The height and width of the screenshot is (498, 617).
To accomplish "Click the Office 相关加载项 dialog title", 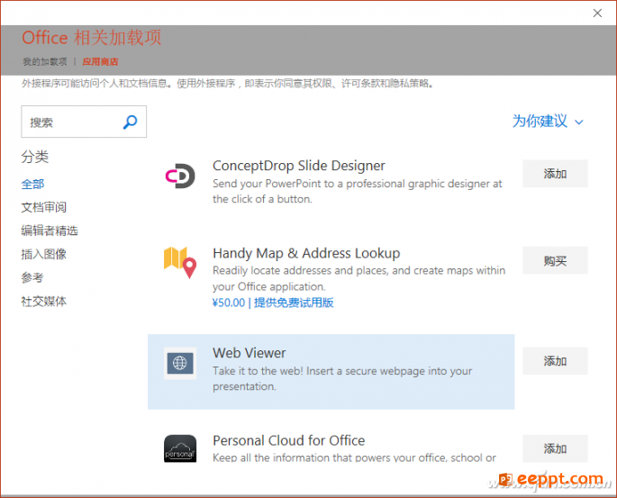I will coord(91,38).
